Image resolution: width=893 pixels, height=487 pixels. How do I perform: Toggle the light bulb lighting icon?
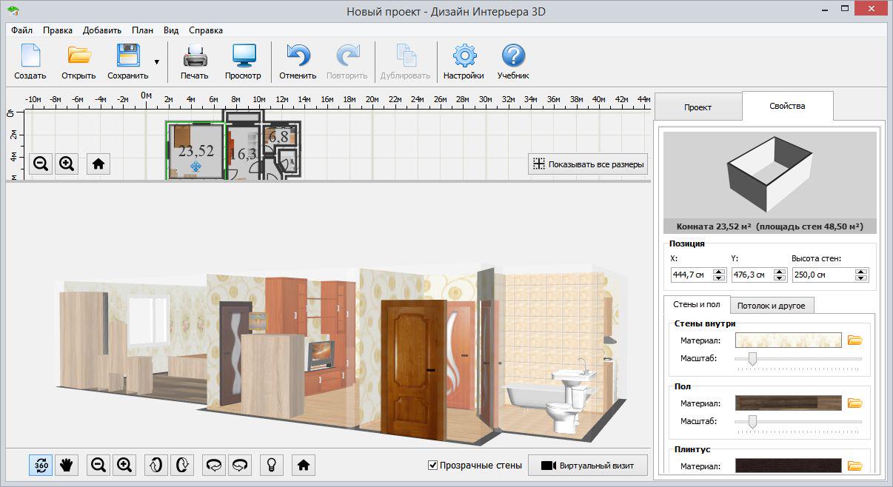(272, 465)
